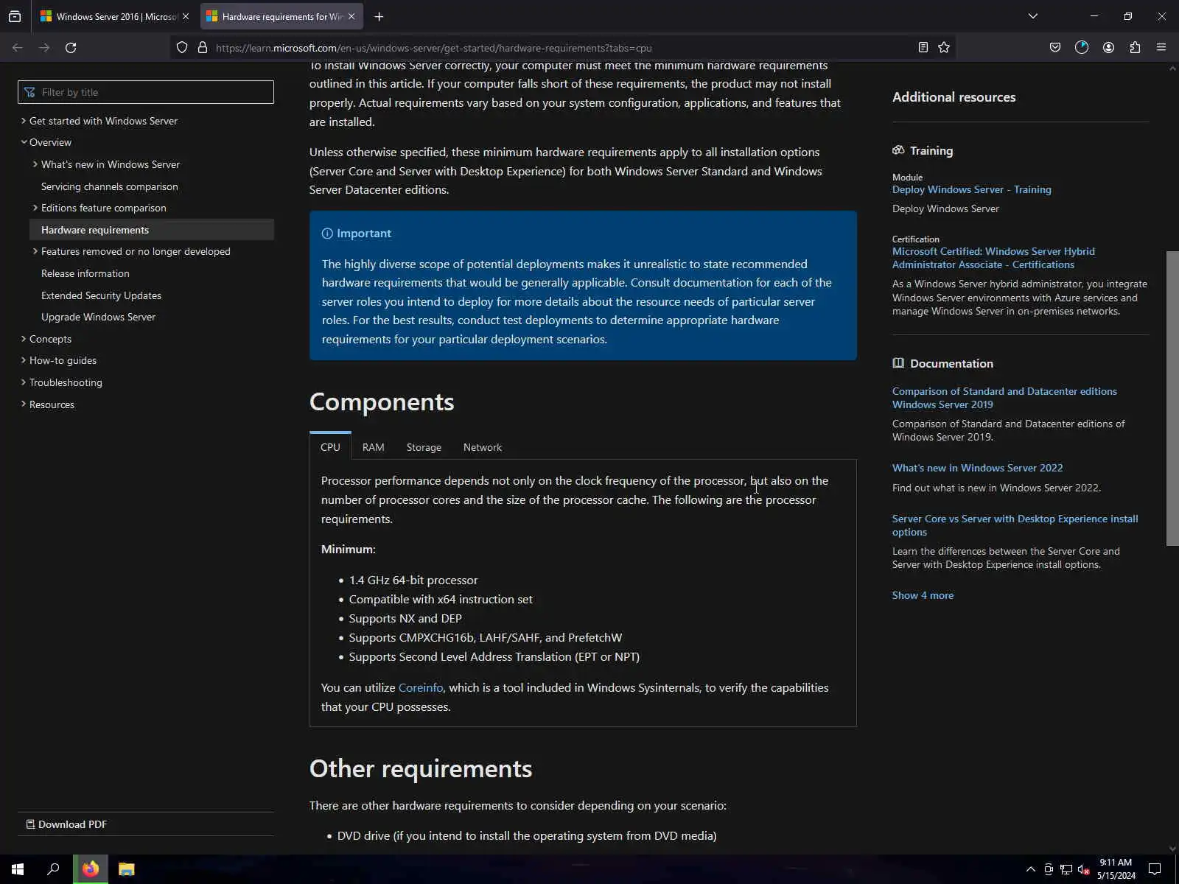1179x884 pixels.
Task: Go forward one page
Action: (44, 48)
